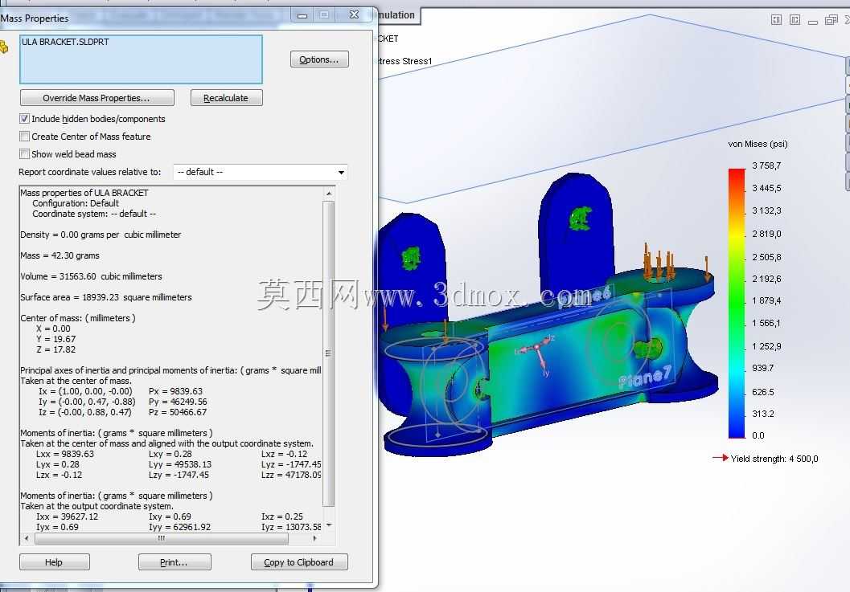
Task: Open the coordinate system '-- default --' dropdown
Action: tap(341, 172)
